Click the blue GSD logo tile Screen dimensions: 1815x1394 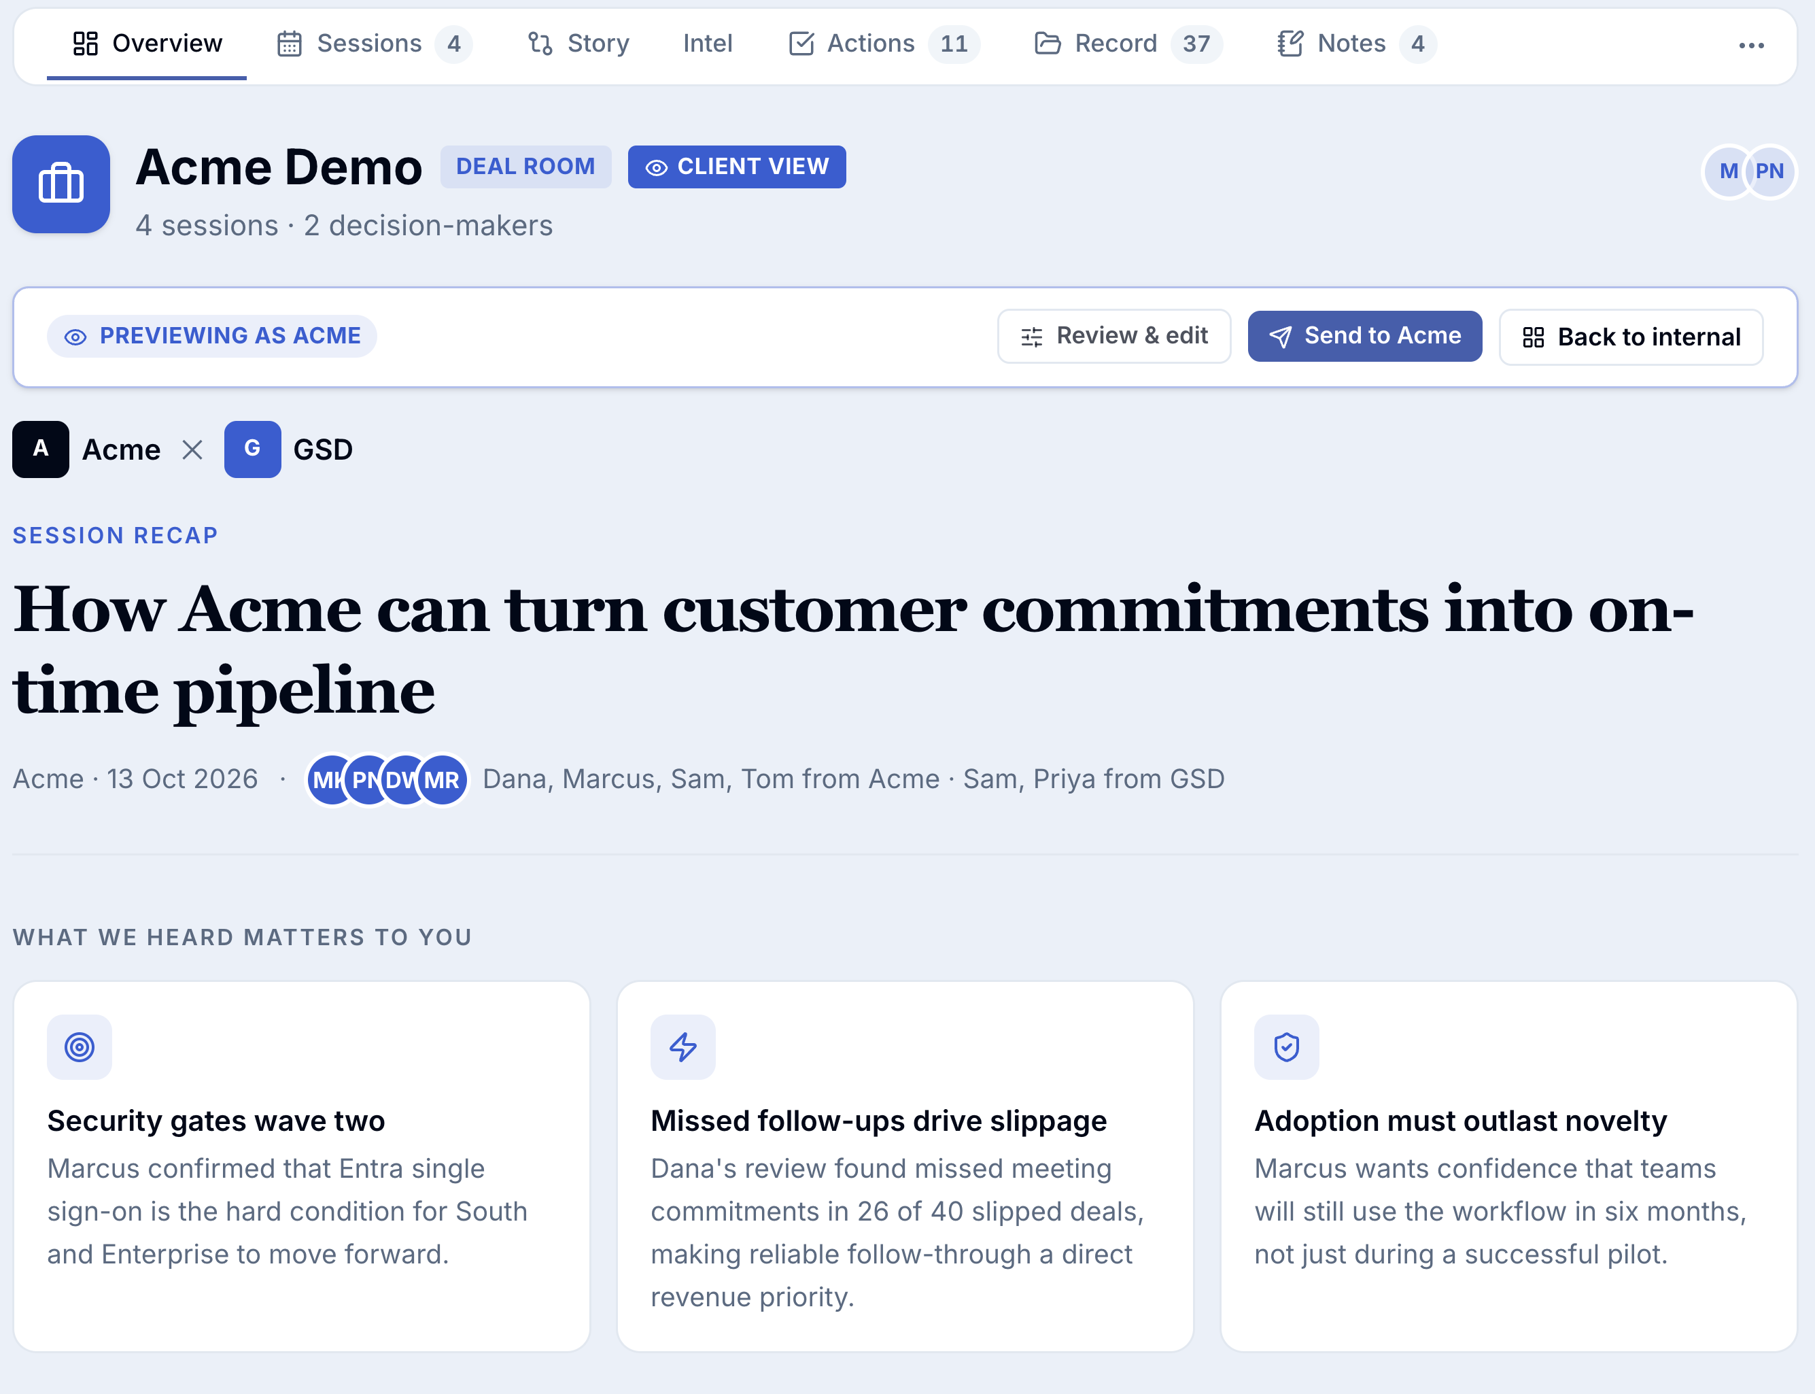pos(252,449)
